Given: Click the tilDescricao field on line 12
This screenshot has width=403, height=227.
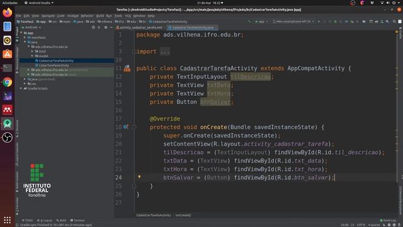Looking at the screenshot, I should 251,77.
